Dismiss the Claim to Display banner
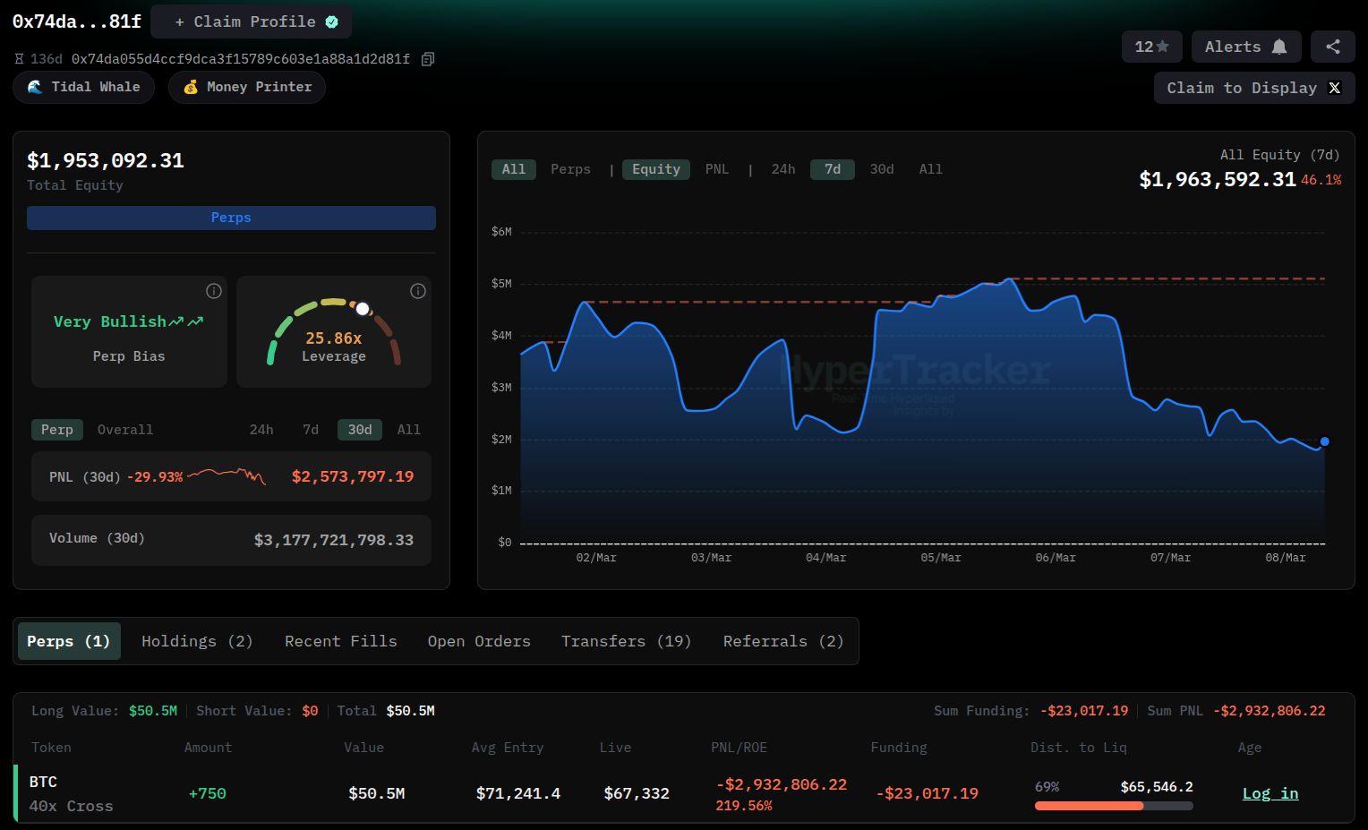Image resolution: width=1368 pixels, height=830 pixels. [x=1335, y=88]
